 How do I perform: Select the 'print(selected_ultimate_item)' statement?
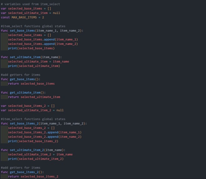[34, 66]
